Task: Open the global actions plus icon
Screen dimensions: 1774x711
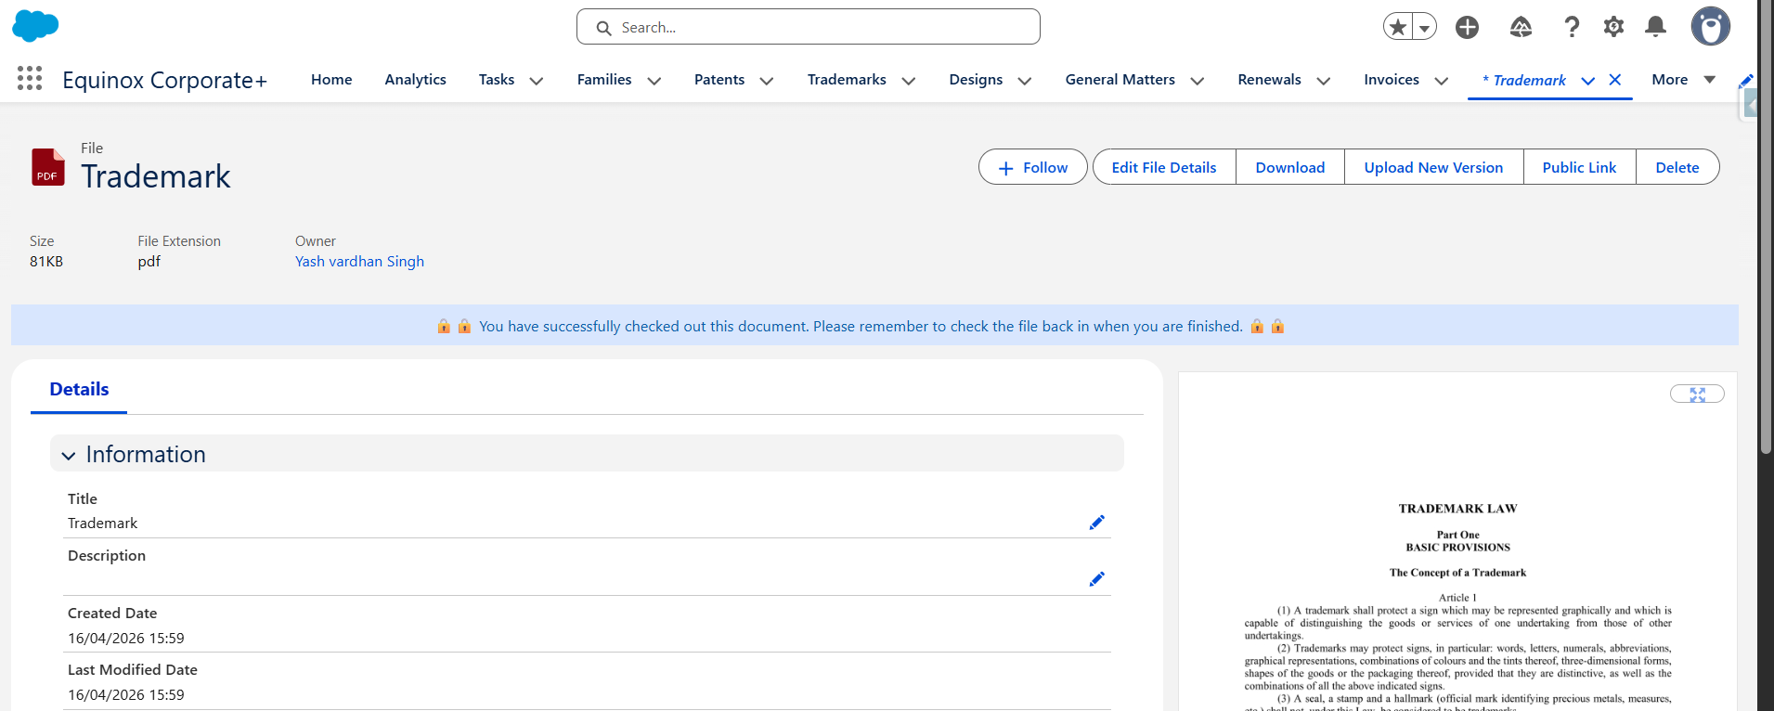Action: 1467,27
